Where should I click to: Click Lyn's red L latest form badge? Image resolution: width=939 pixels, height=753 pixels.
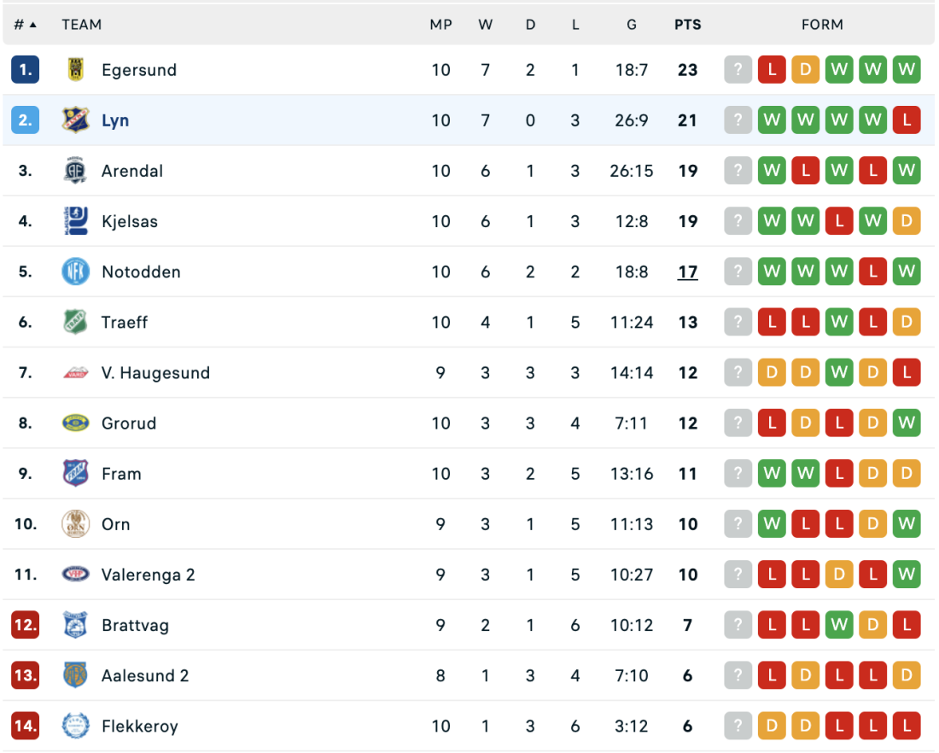click(906, 120)
